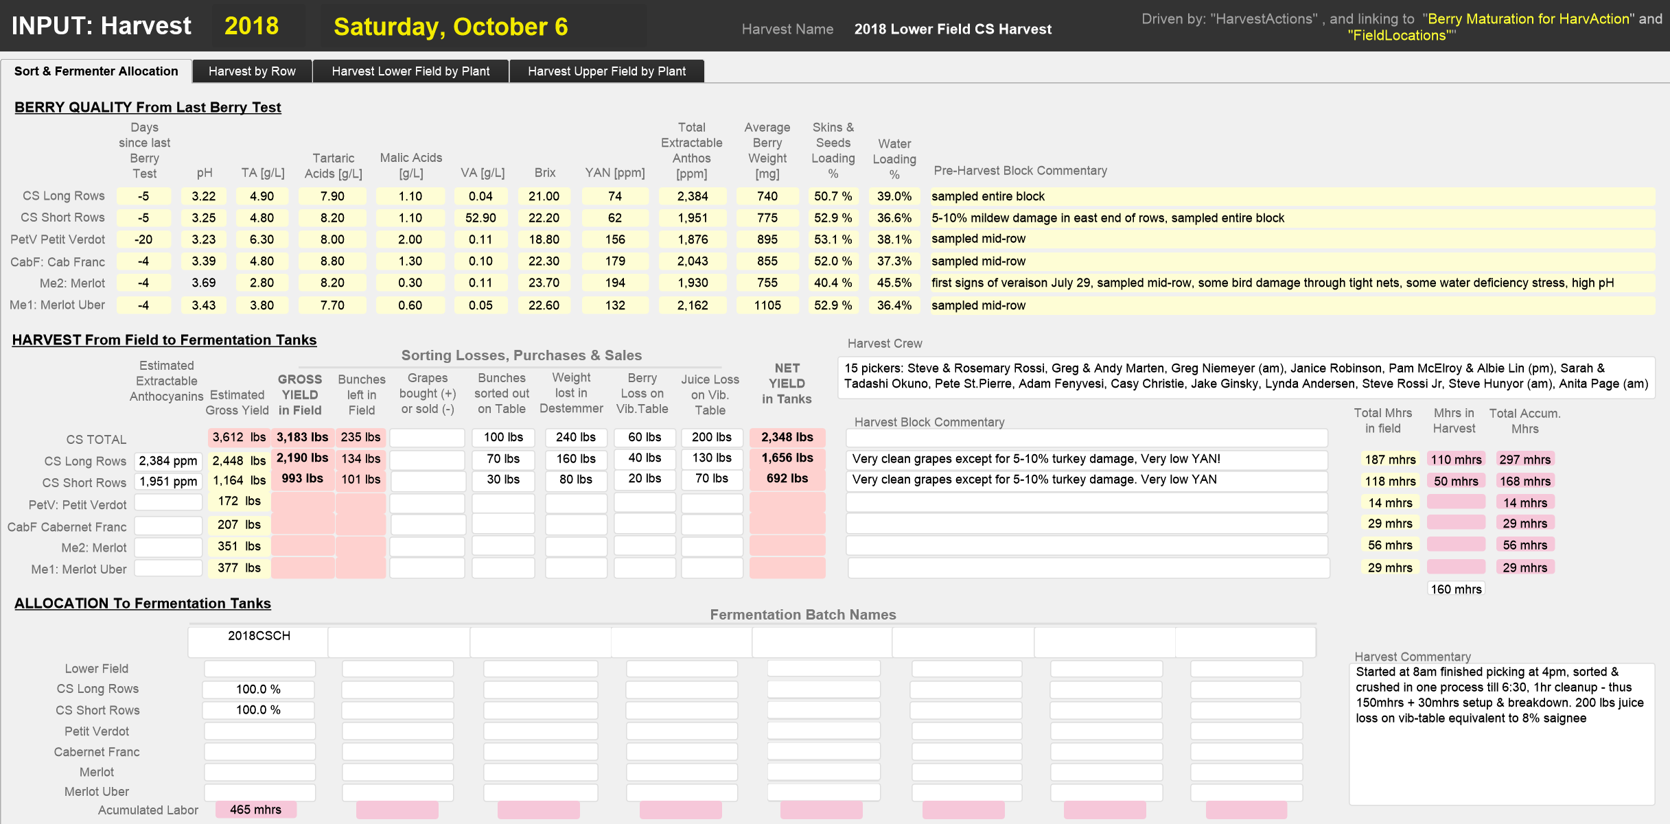Select CS Short Rows VA value 52.90
This screenshot has height=824, width=1670.
[480, 218]
